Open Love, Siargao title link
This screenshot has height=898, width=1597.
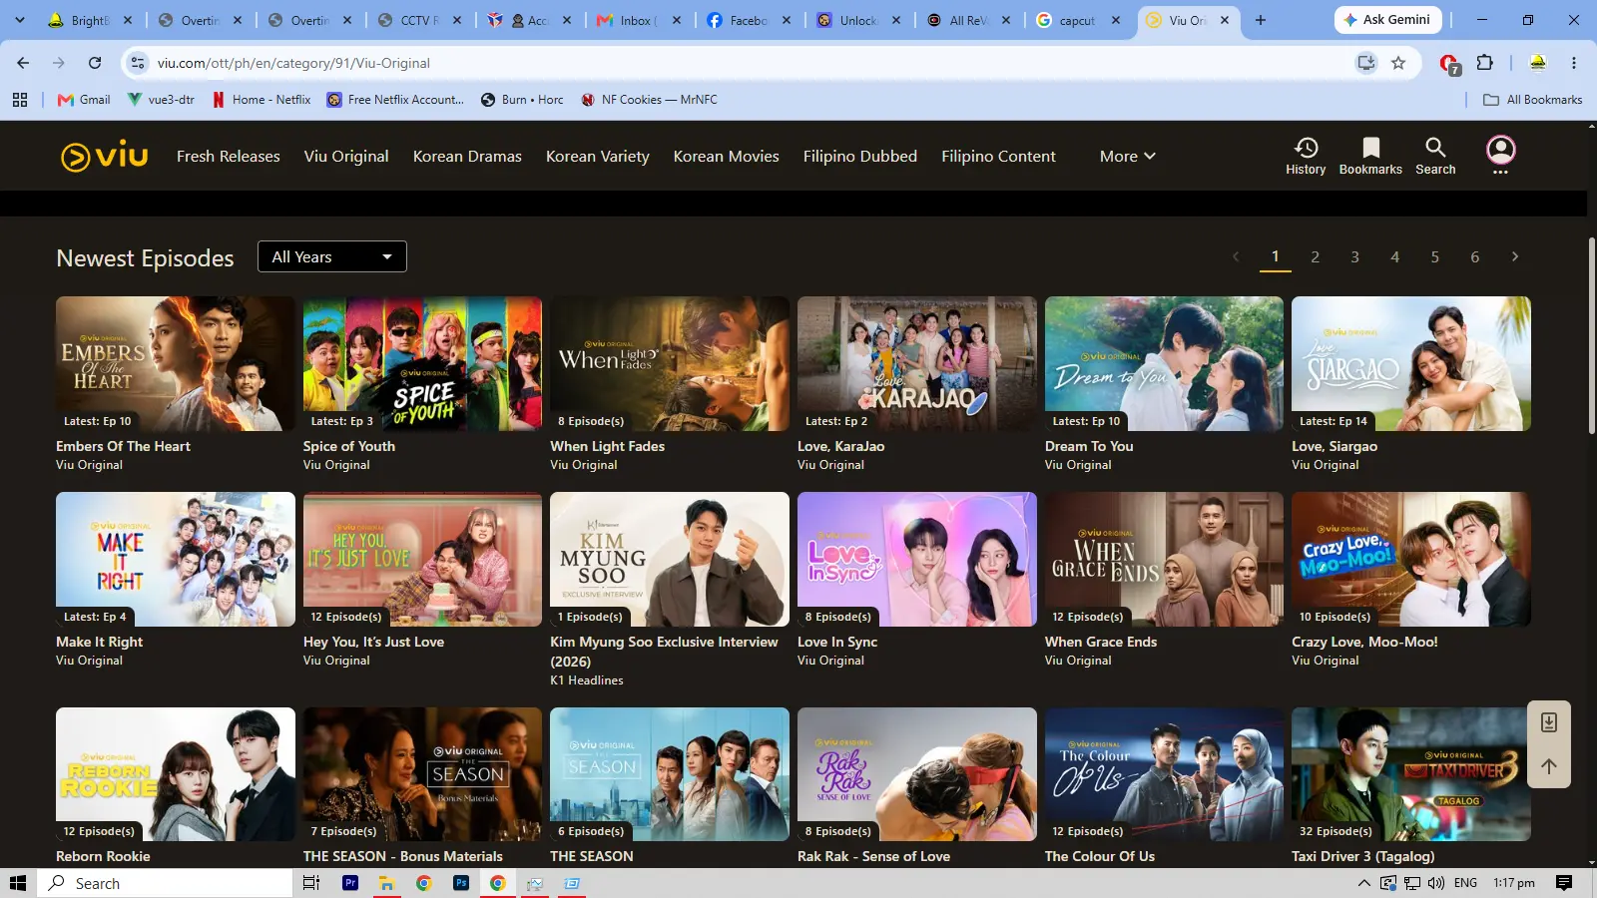[x=1334, y=447]
